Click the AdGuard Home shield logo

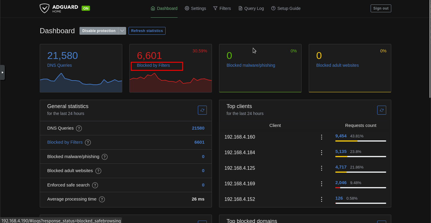tap(45, 8)
